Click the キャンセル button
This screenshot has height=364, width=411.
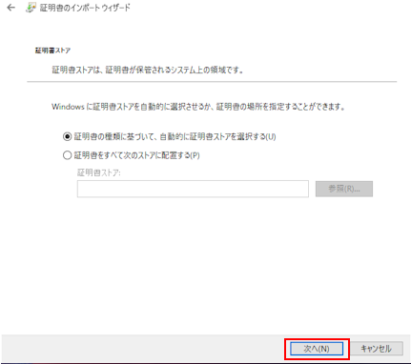(x=377, y=349)
